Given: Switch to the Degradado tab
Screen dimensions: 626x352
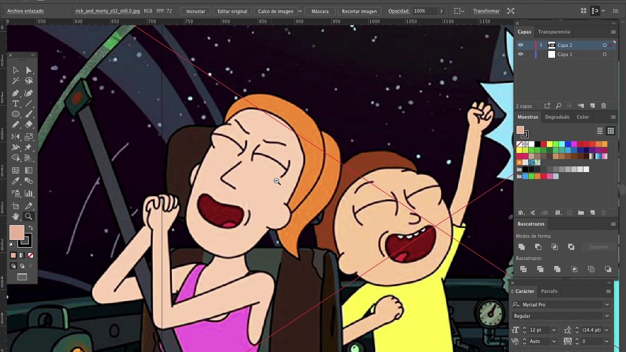Looking at the screenshot, I should click(x=558, y=117).
